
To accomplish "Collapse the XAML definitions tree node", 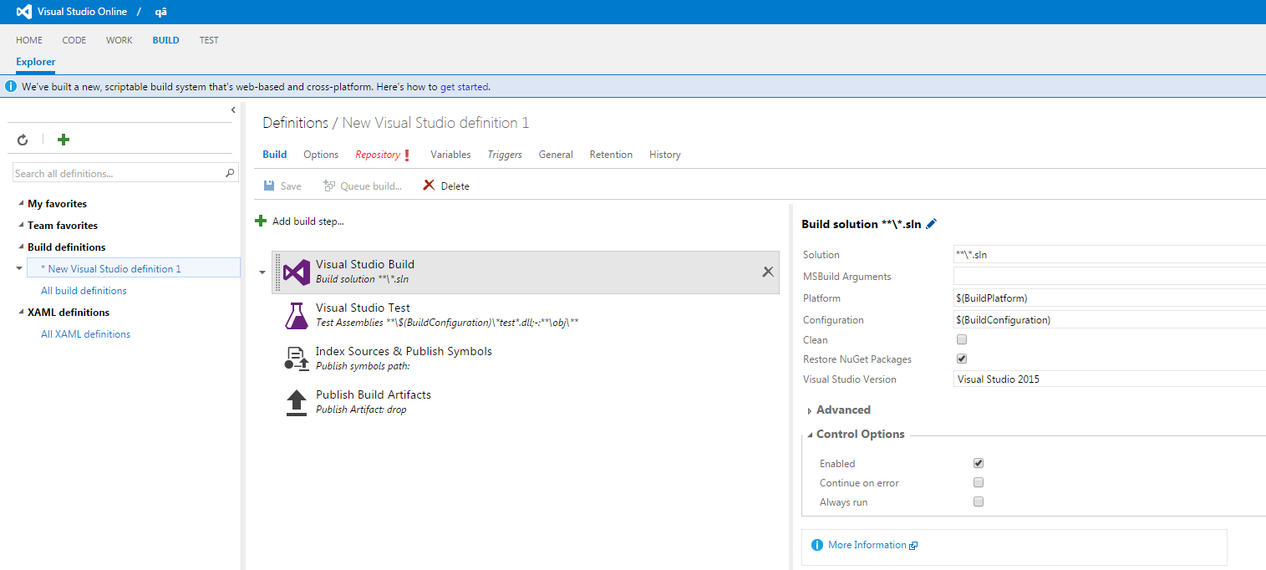I will tap(20, 312).
